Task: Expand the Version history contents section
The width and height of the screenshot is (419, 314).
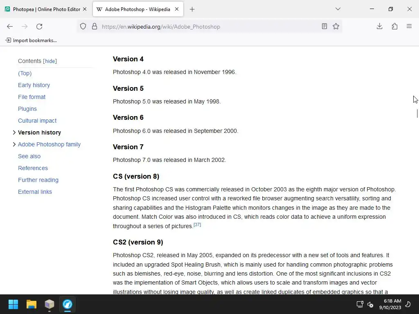Action: coord(14,132)
